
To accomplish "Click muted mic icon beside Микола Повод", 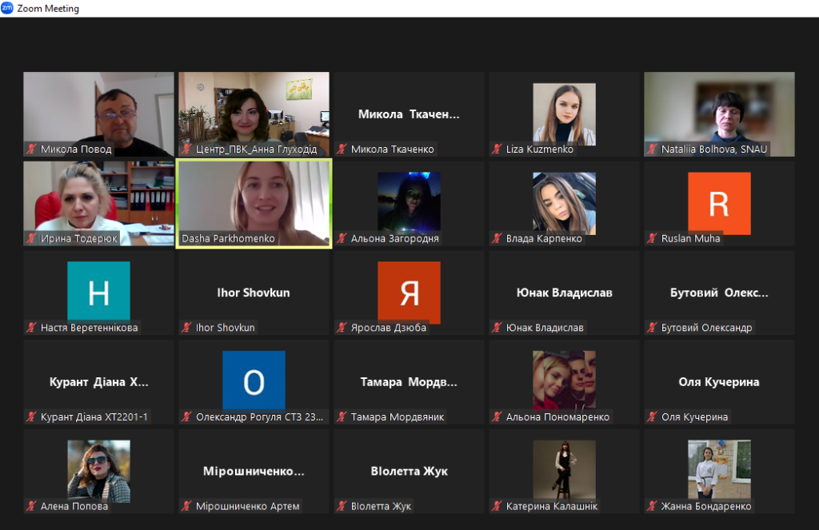I will pos(32,149).
